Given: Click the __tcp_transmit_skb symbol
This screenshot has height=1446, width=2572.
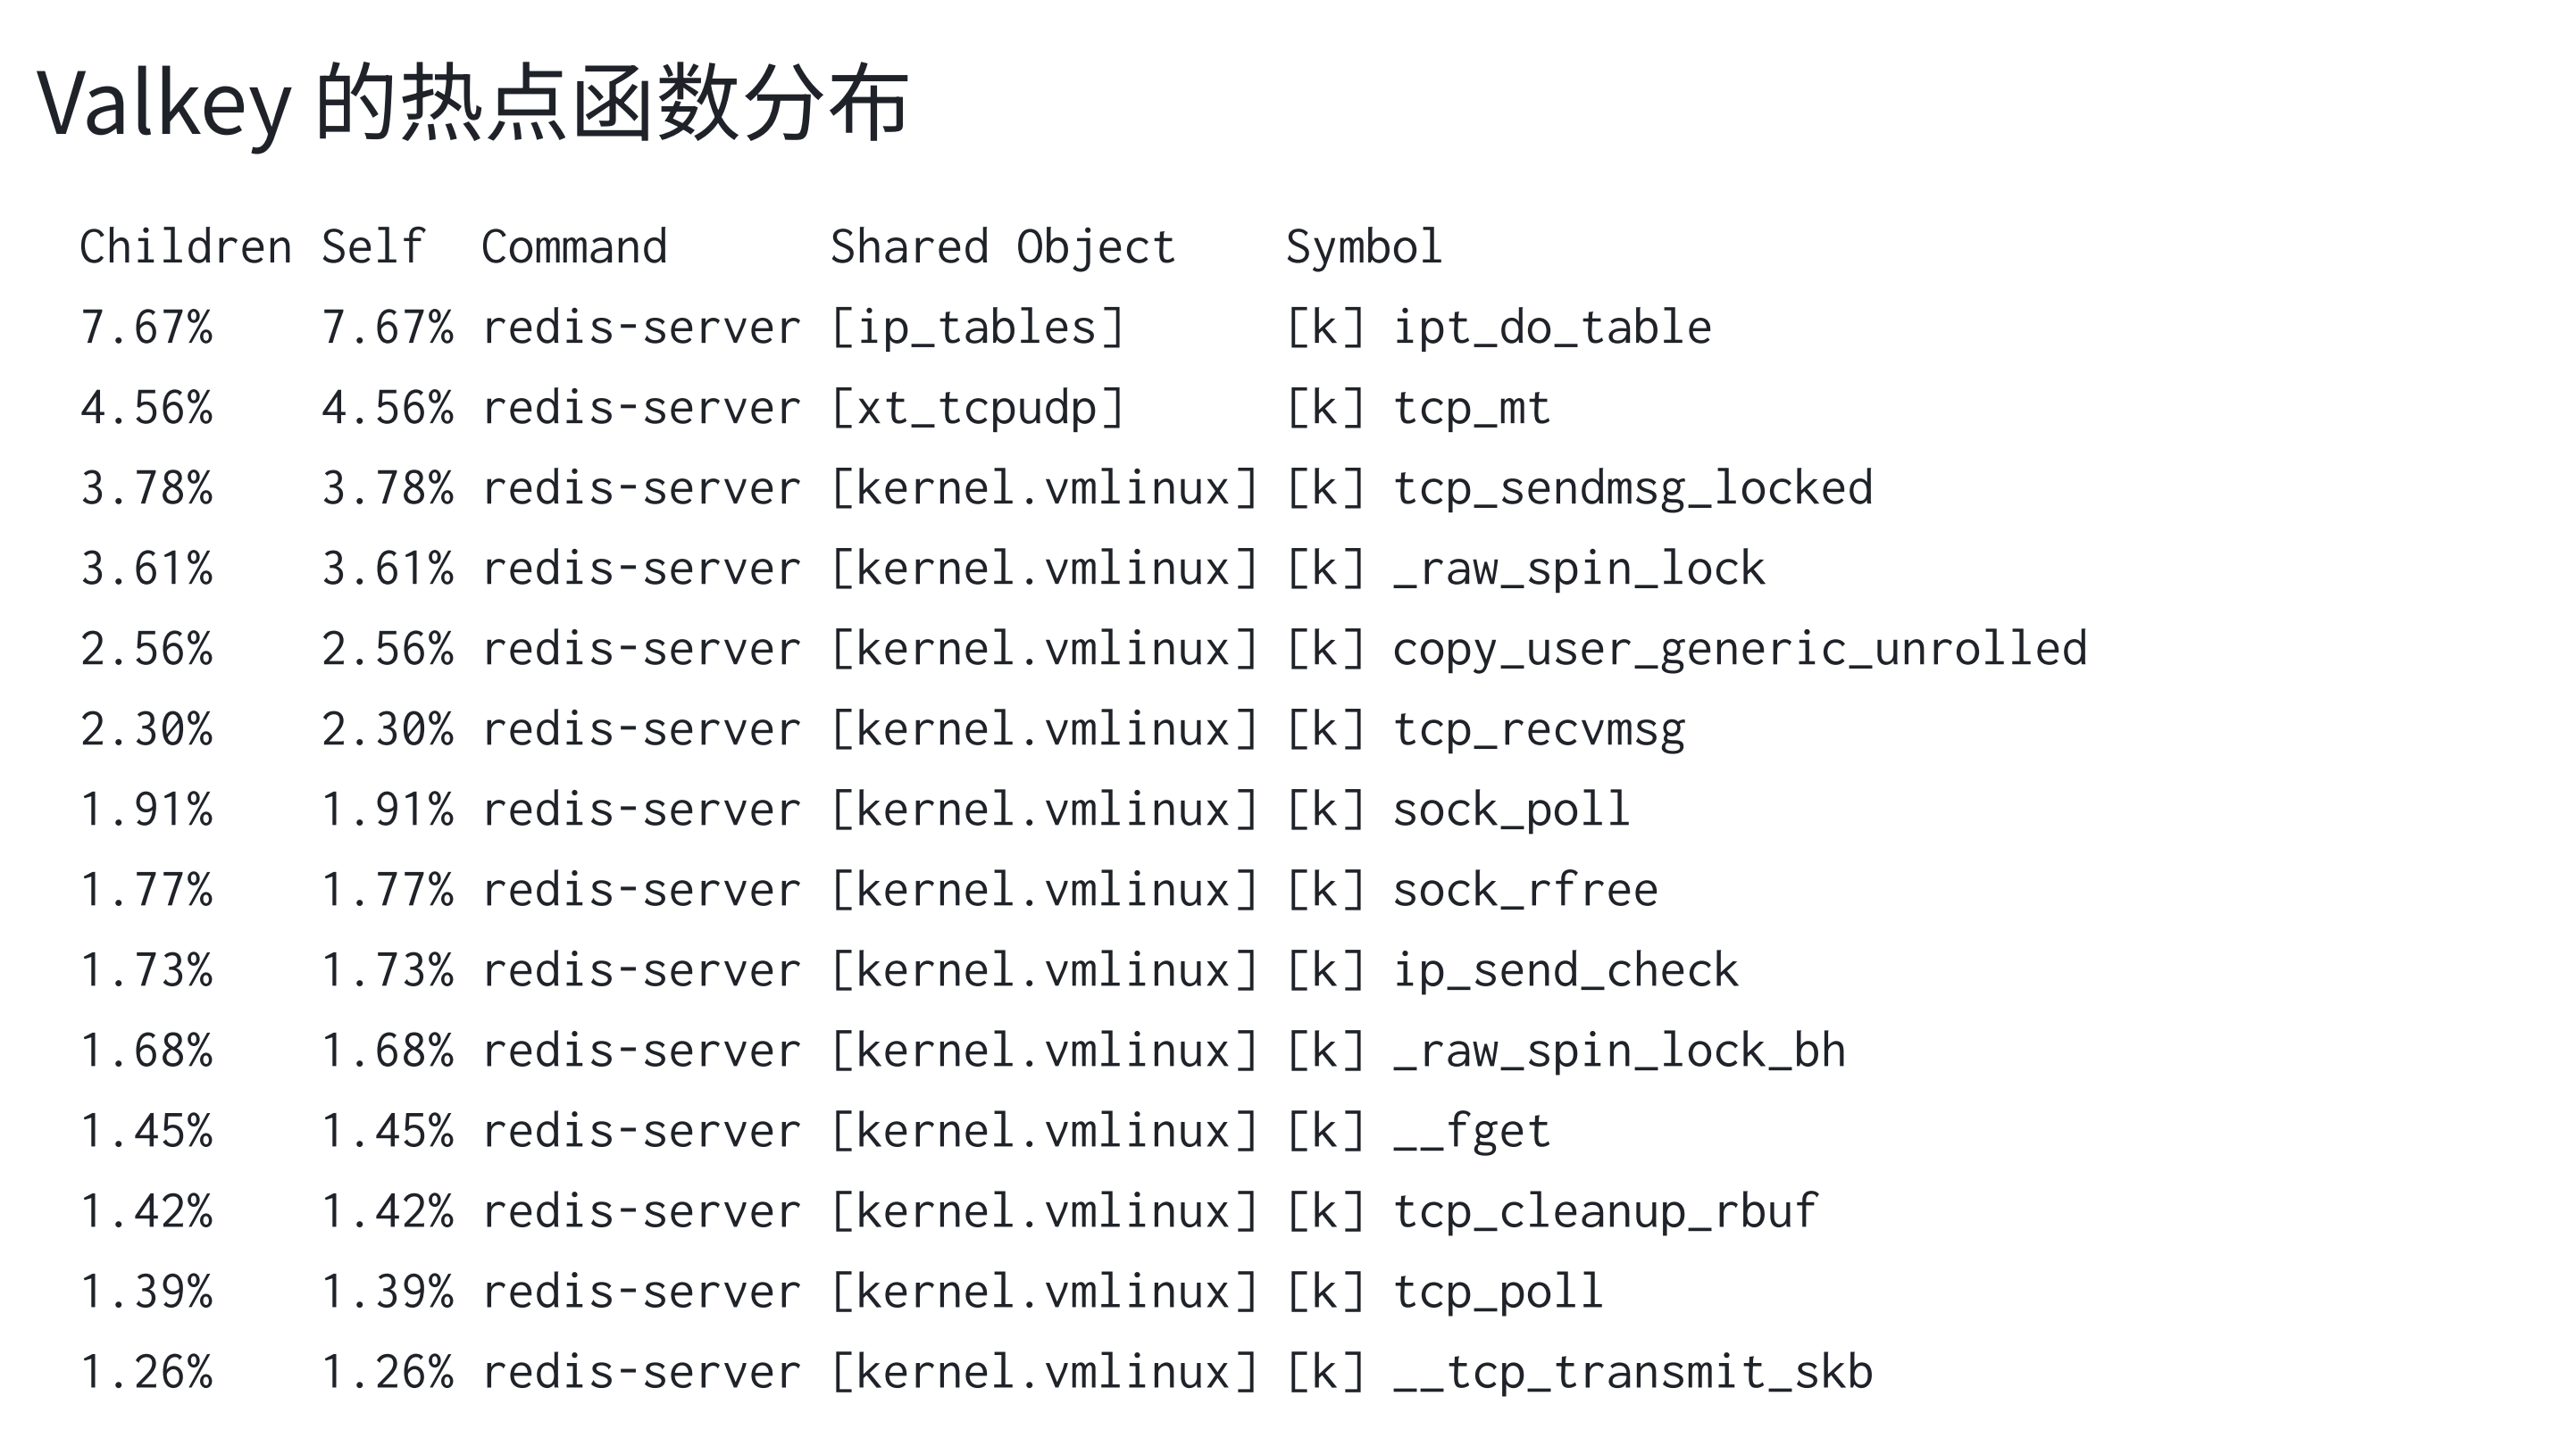Looking at the screenshot, I should 1633,1372.
